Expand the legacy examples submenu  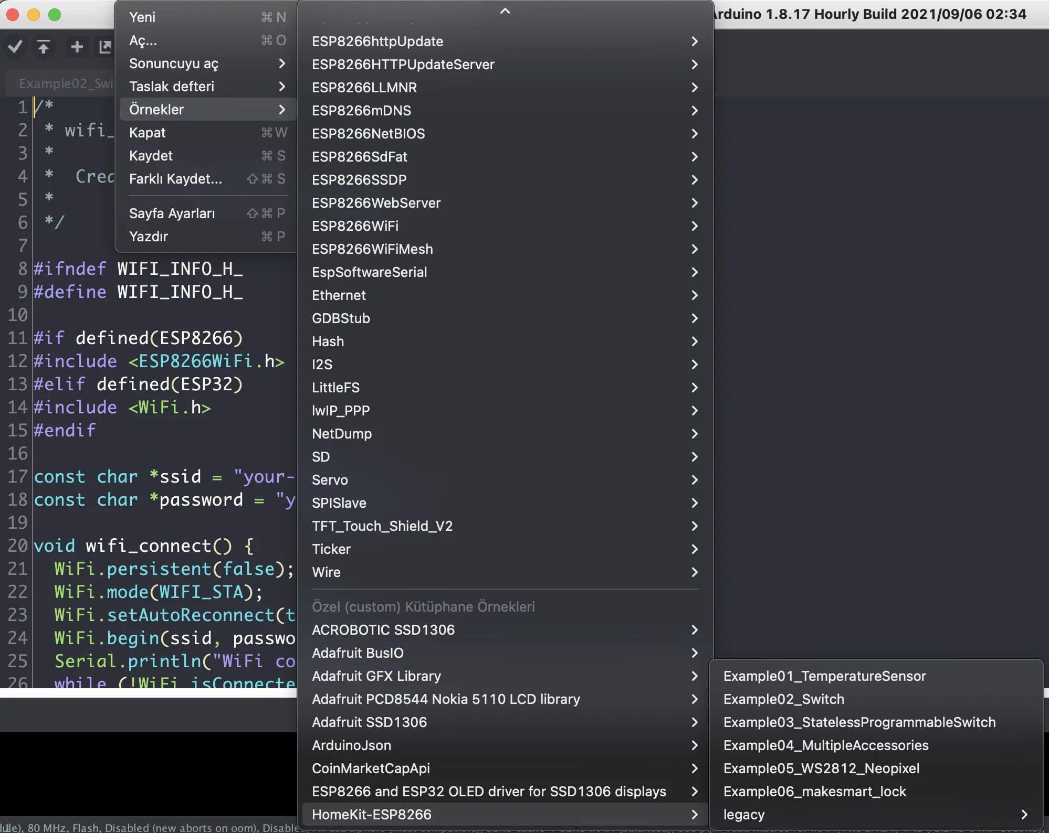876,815
